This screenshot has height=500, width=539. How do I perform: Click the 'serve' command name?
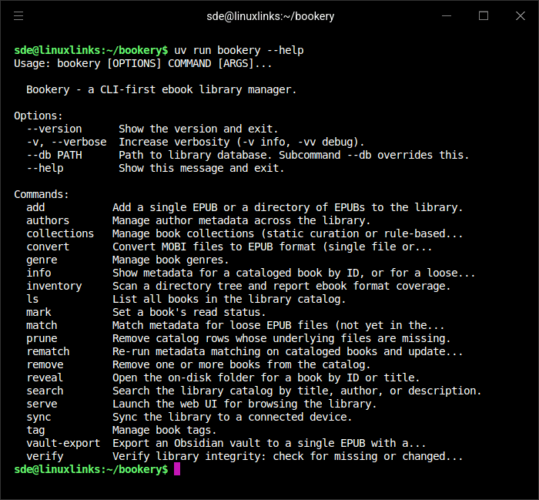click(42, 404)
